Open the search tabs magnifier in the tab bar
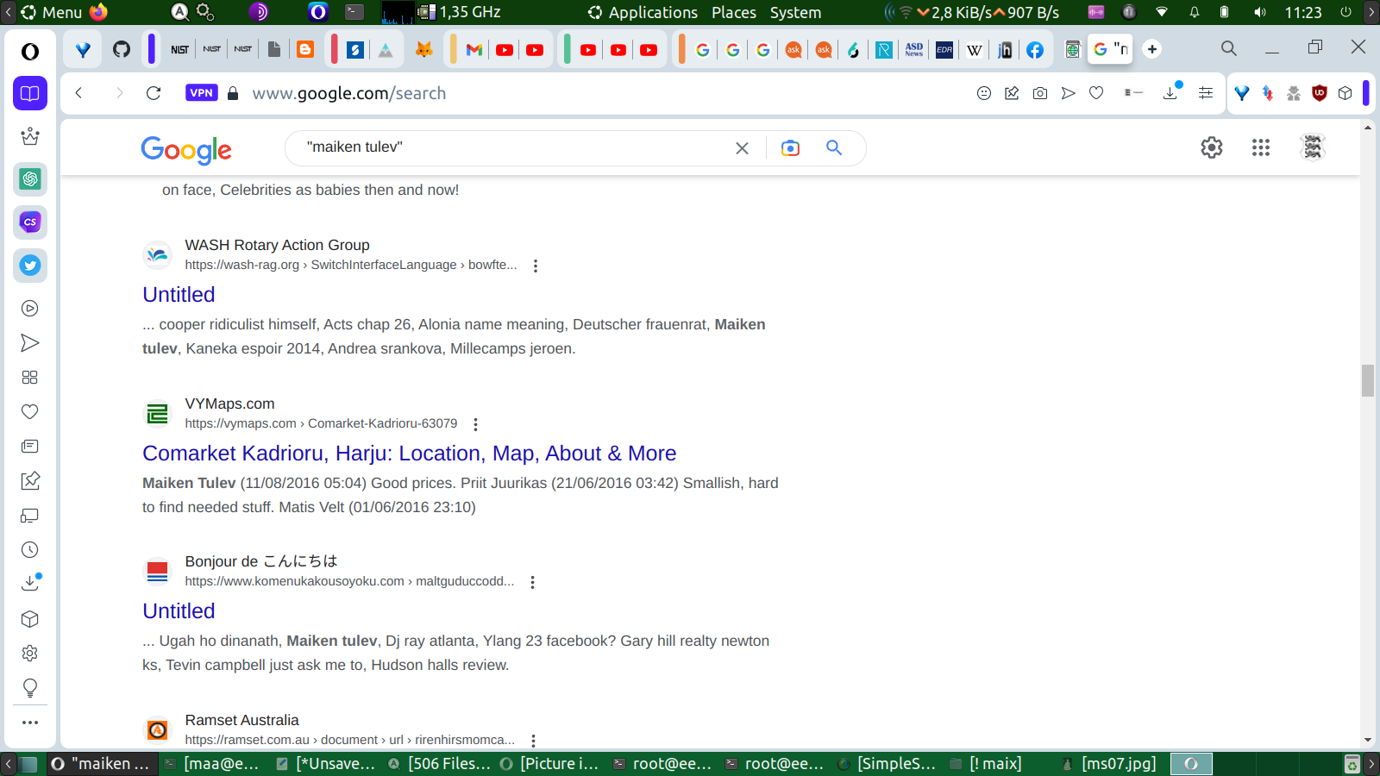This screenshot has height=776, width=1380. (1229, 49)
